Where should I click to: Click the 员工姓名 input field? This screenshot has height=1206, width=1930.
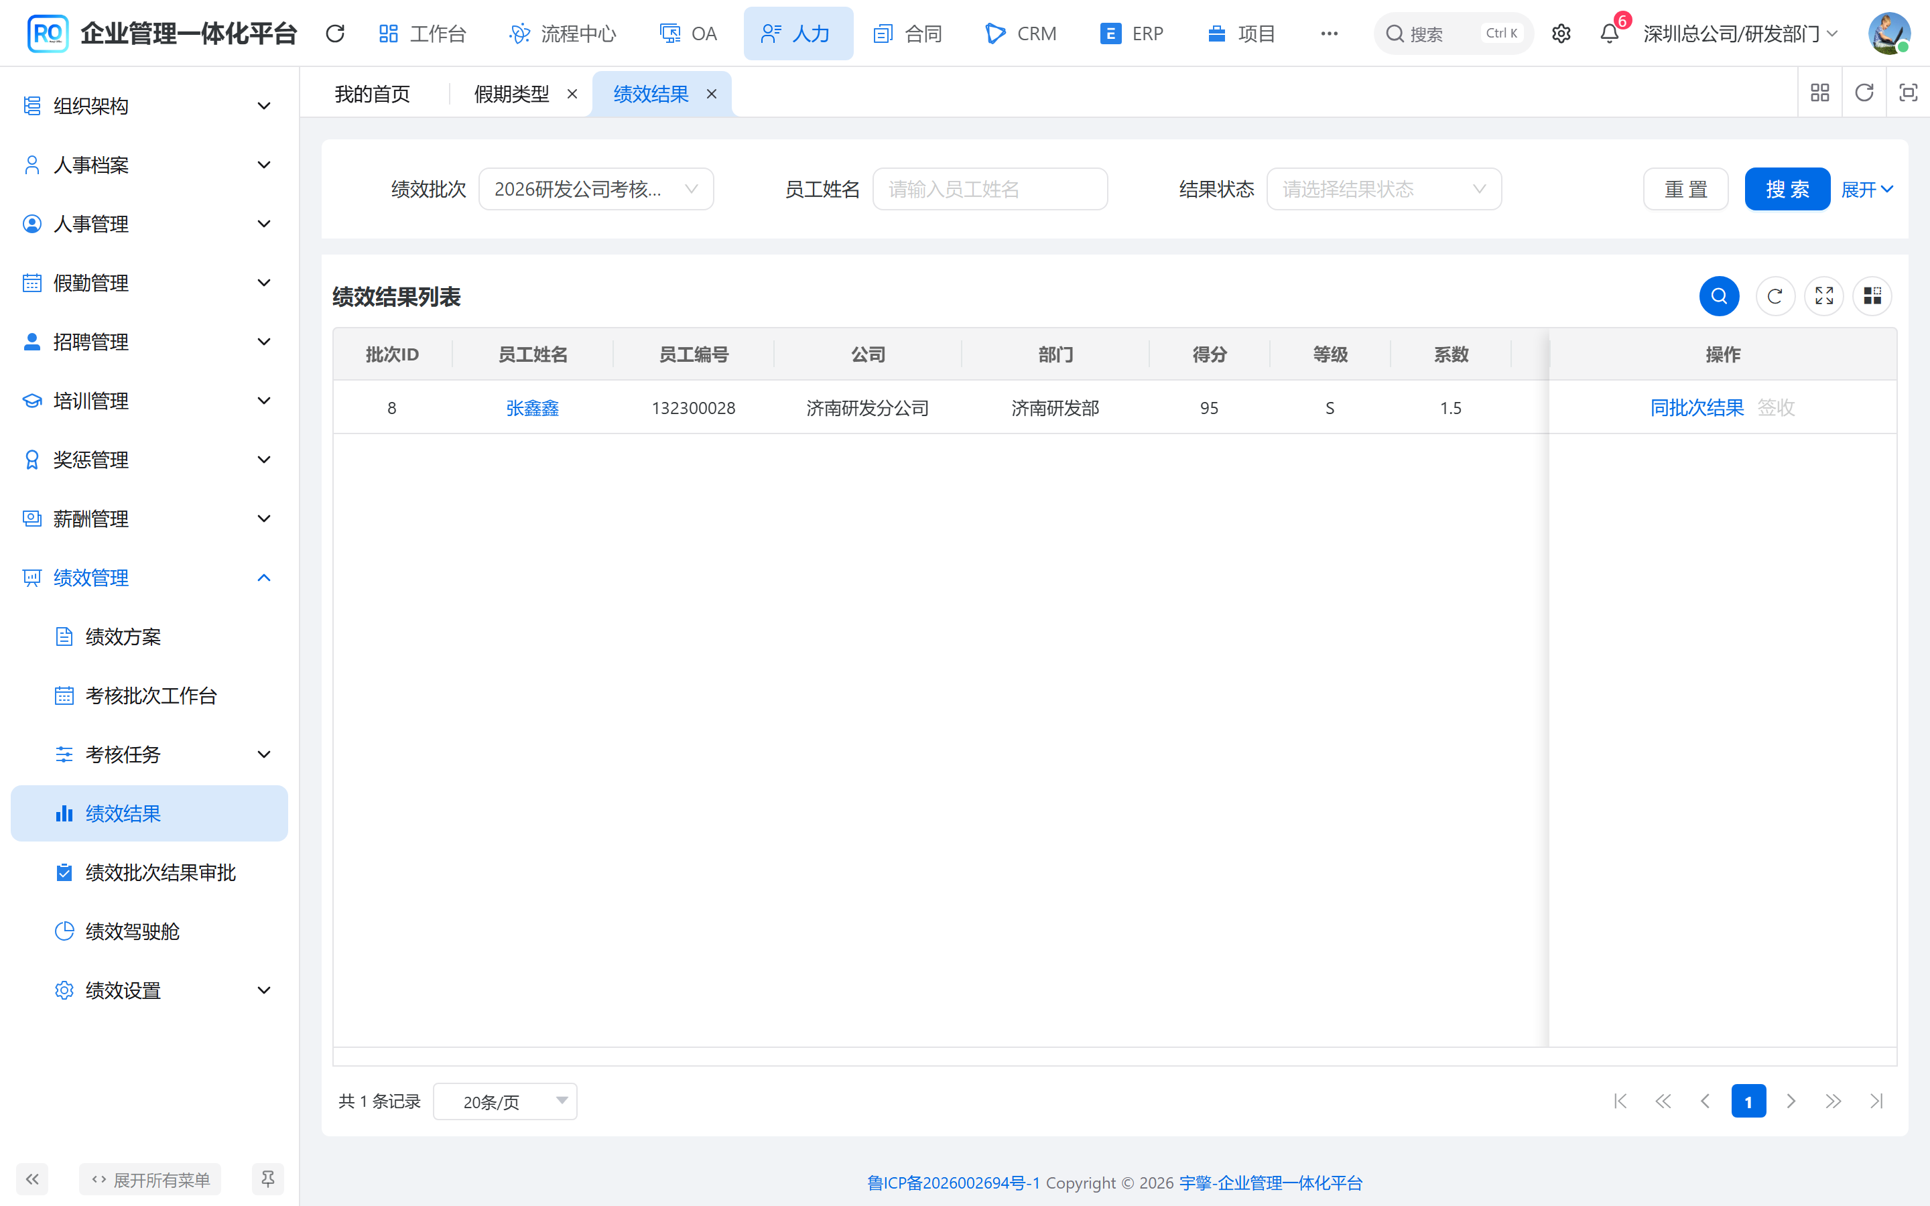tap(990, 189)
